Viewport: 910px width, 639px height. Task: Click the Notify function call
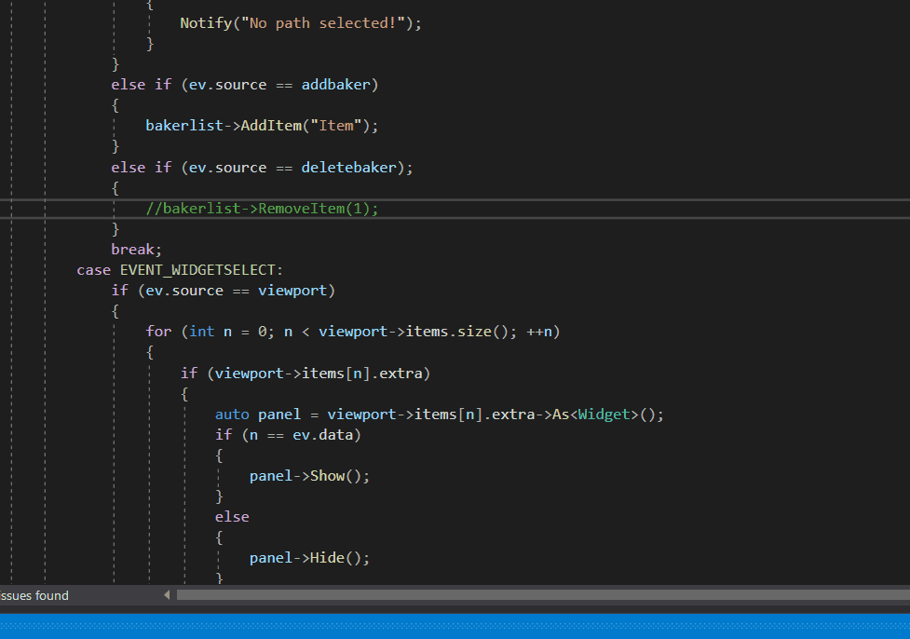pyautogui.click(x=206, y=23)
